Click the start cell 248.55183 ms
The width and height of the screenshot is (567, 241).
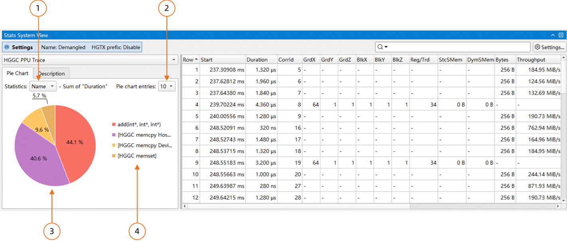(x=222, y=163)
